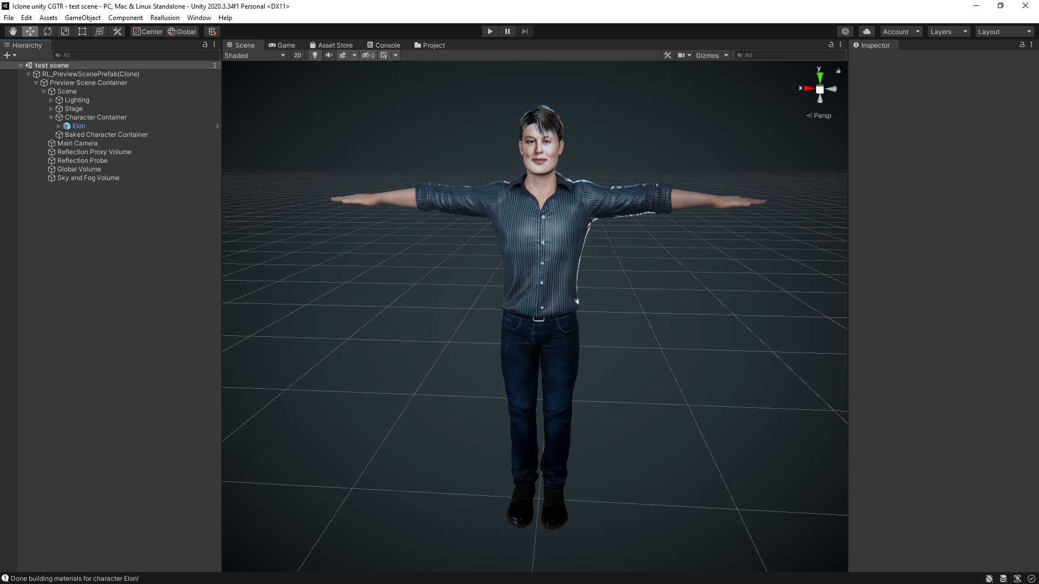Toggle 2D scene view mode
1039x584 pixels.
(297, 55)
